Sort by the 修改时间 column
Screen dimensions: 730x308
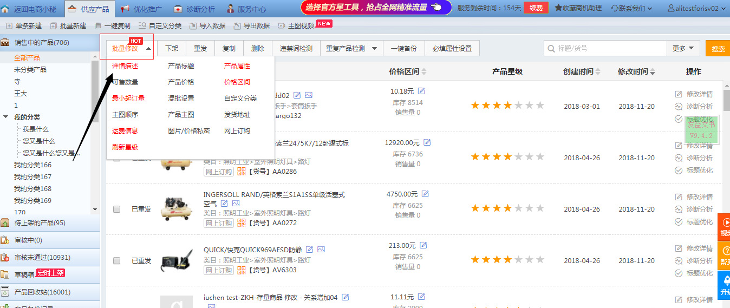point(653,71)
